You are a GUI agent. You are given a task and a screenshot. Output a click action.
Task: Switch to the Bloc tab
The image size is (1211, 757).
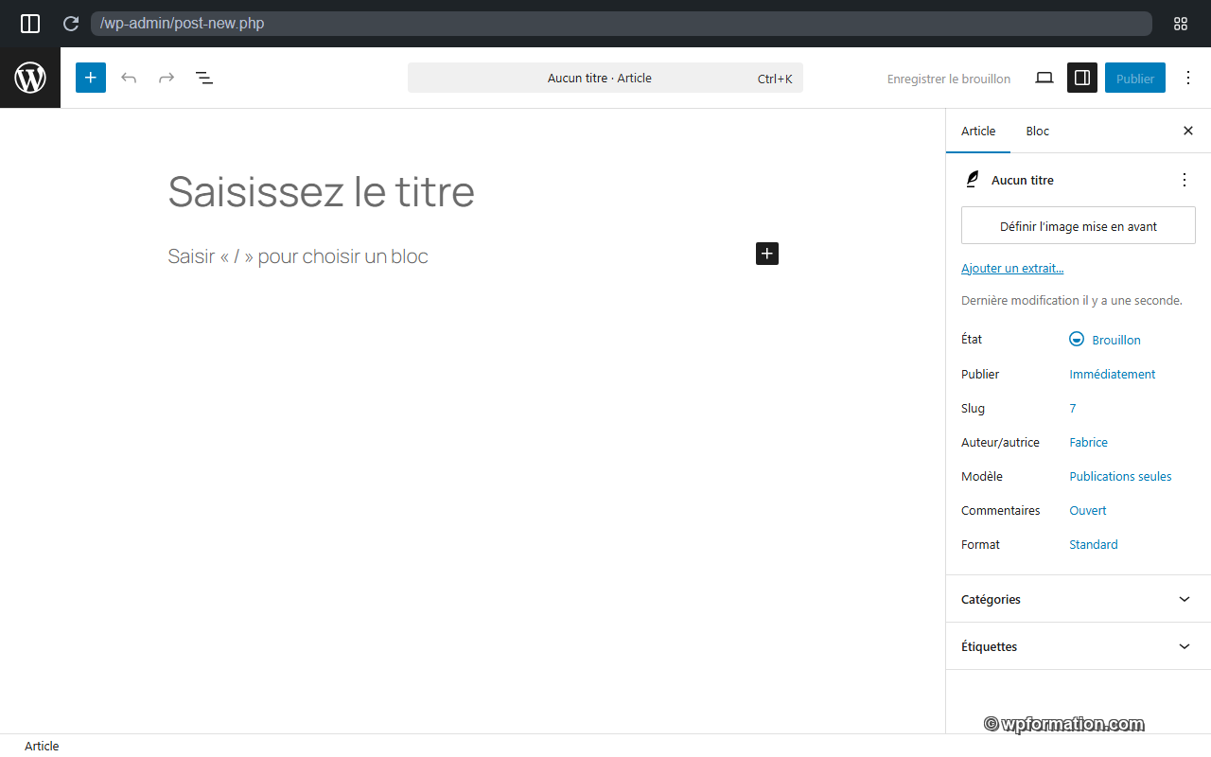[x=1038, y=131]
